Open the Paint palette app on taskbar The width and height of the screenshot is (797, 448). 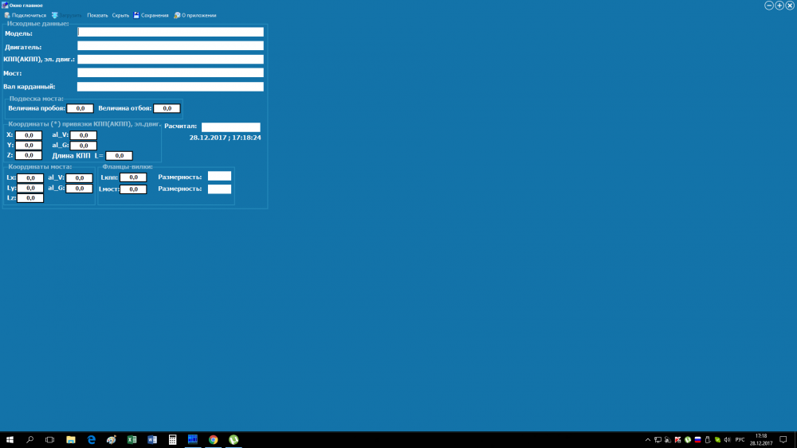coord(112,439)
